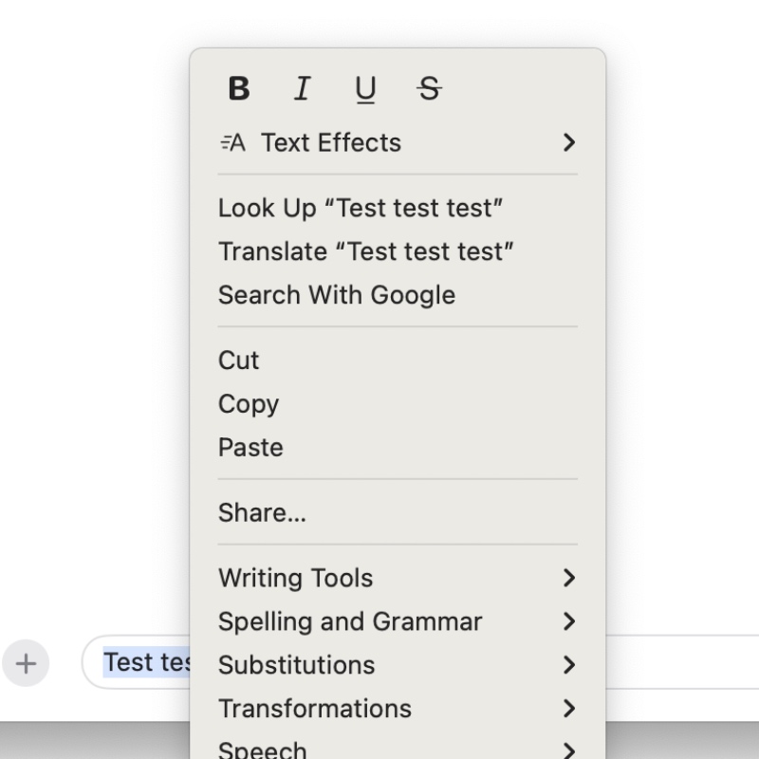Viewport: 759px width, 759px height.
Task: Choose Search With Google
Action: [337, 295]
